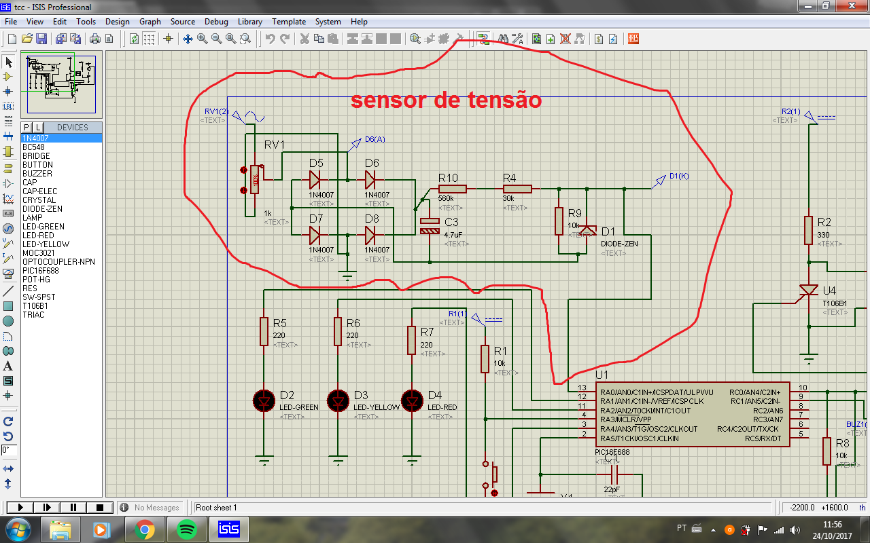
Task: Pause the simulation
Action: pyautogui.click(x=73, y=507)
